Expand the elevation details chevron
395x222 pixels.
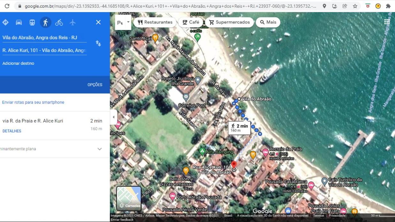click(100, 149)
